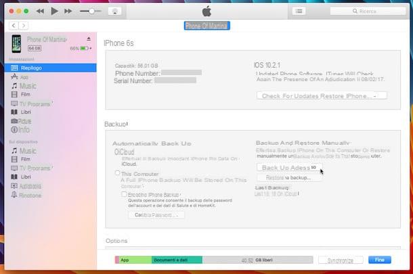Click the fast-forward playback button
Image resolution: width=413 pixels, height=274 pixels.
click(68, 11)
